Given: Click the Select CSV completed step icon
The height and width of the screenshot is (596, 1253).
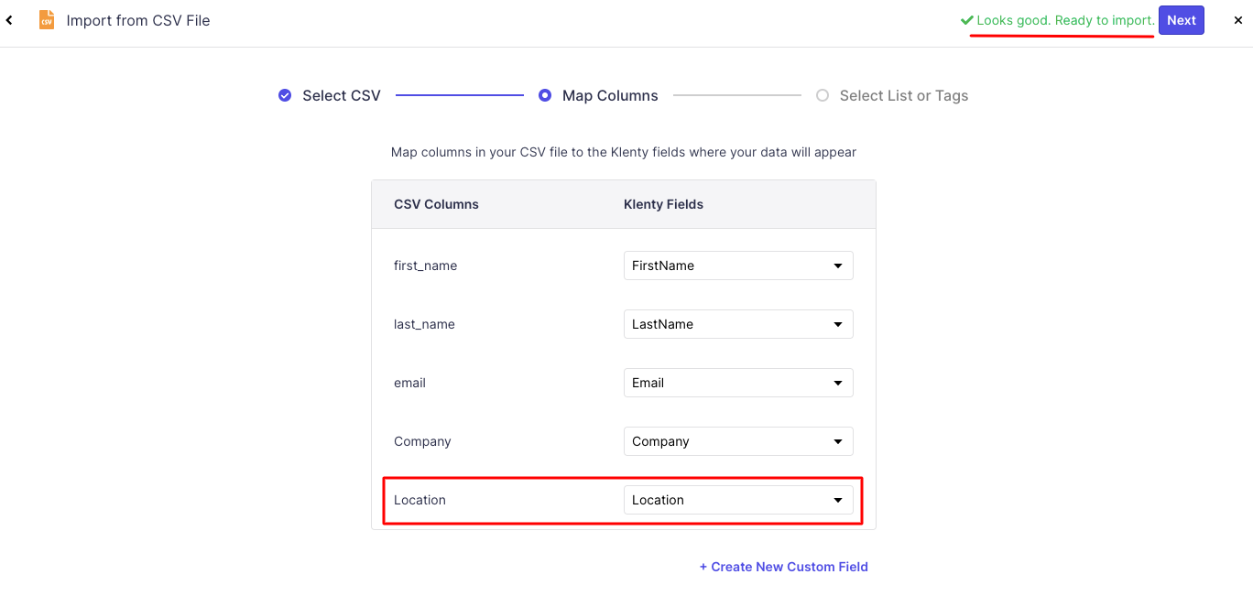Looking at the screenshot, I should coord(285,95).
